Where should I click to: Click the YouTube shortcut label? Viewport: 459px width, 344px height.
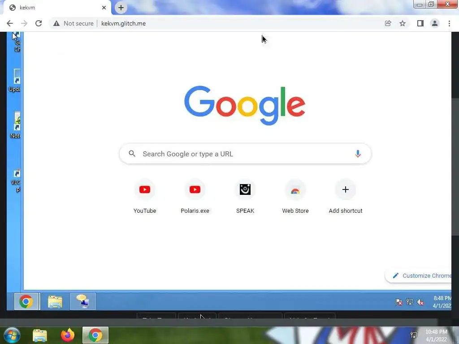pyautogui.click(x=145, y=211)
